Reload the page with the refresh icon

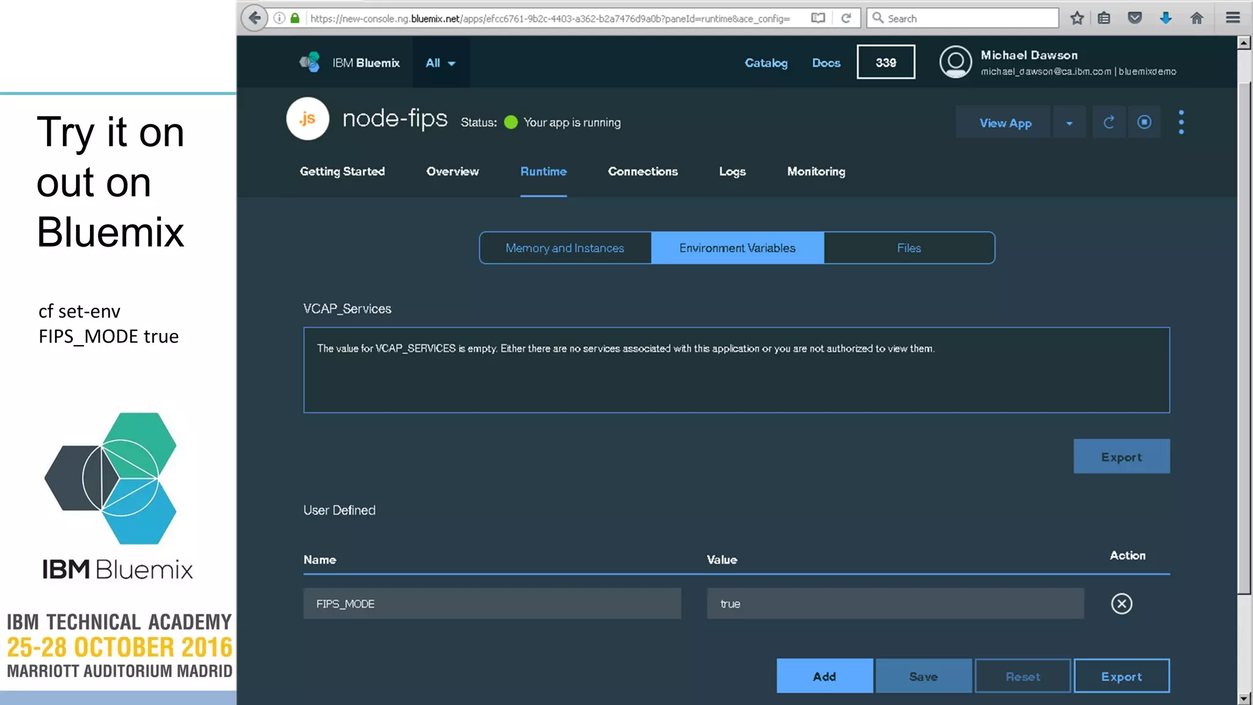point(846,18)
